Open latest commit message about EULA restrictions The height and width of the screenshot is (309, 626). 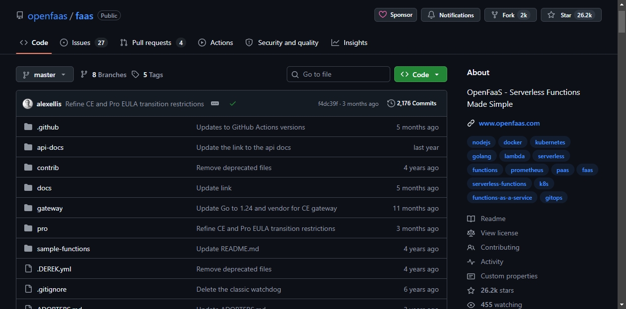(x=135, y=104)
